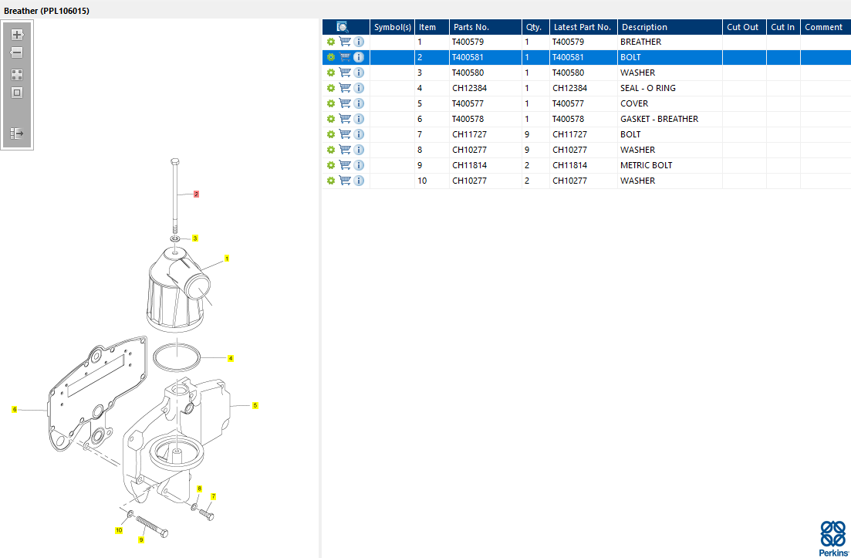Show info for BOLT T400581
Screen dimensions: 851x558
click(359, 57)
